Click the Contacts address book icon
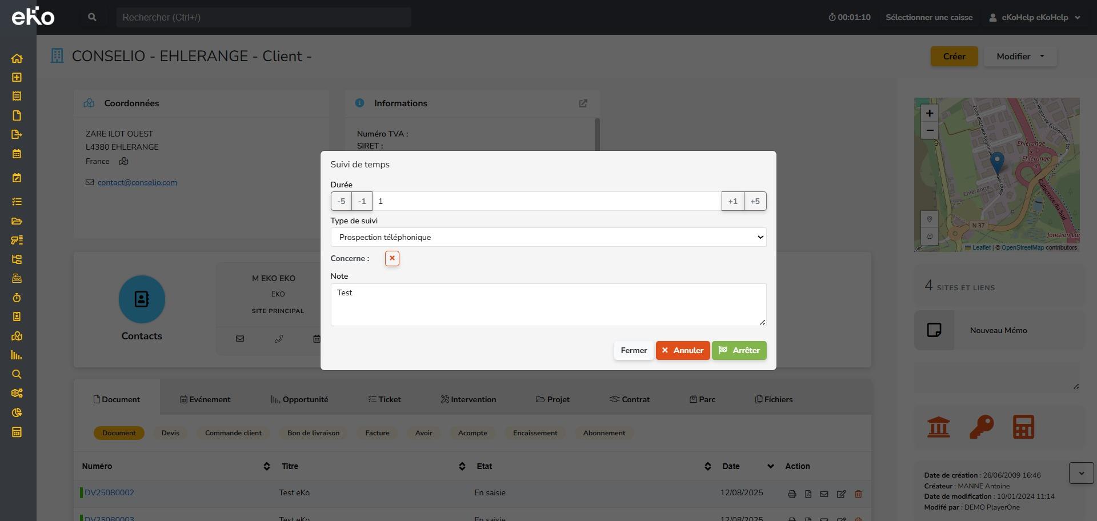Image resolution: width=1097 pixels, height=521 pixels. click(142, 299)
